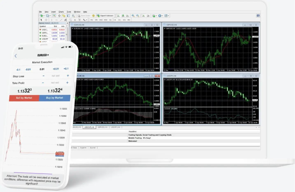Open the Indicators list icon
The image size is (295, 192).
click(154, 15)
